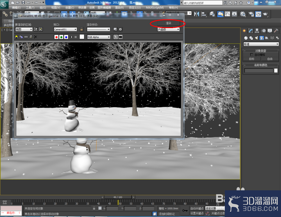Image resolution: width=281 pixels, height=217 pixels.
Task: Save rendered image in frame window
Action: [x=16, y=37]
